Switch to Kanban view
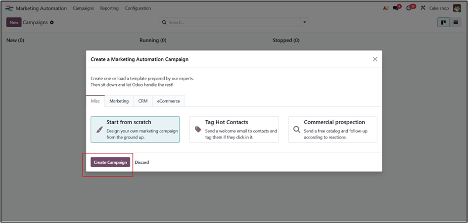The image size is (468, 223). pos(443,22)
